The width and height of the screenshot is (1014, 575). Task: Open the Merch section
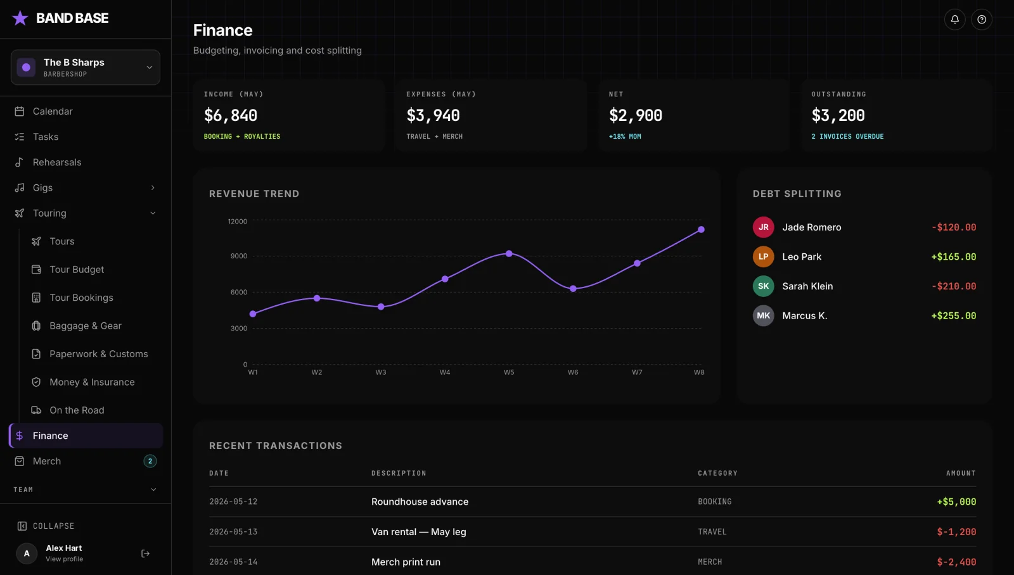pos(86,462)
